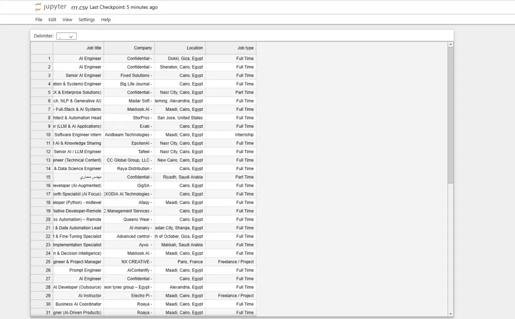The width and height of the screenshot is (515, 319).
Task: Click the 'EpsilonAI -' cell
Action: pos(129,143)
